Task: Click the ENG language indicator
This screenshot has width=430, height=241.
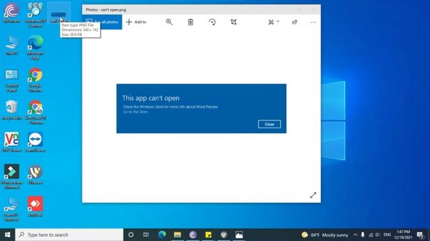Action: [387, 235]
